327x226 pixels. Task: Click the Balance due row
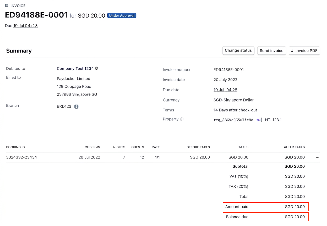[266, 217]
